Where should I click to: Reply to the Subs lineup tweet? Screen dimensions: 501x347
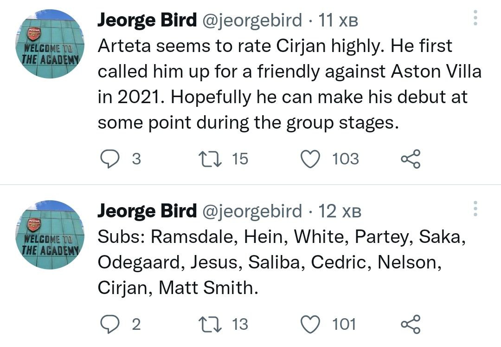(x=110, y=324)
